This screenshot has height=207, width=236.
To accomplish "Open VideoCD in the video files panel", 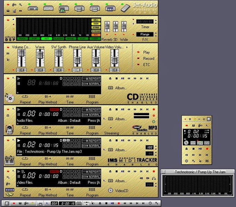I will pos(118,191).
